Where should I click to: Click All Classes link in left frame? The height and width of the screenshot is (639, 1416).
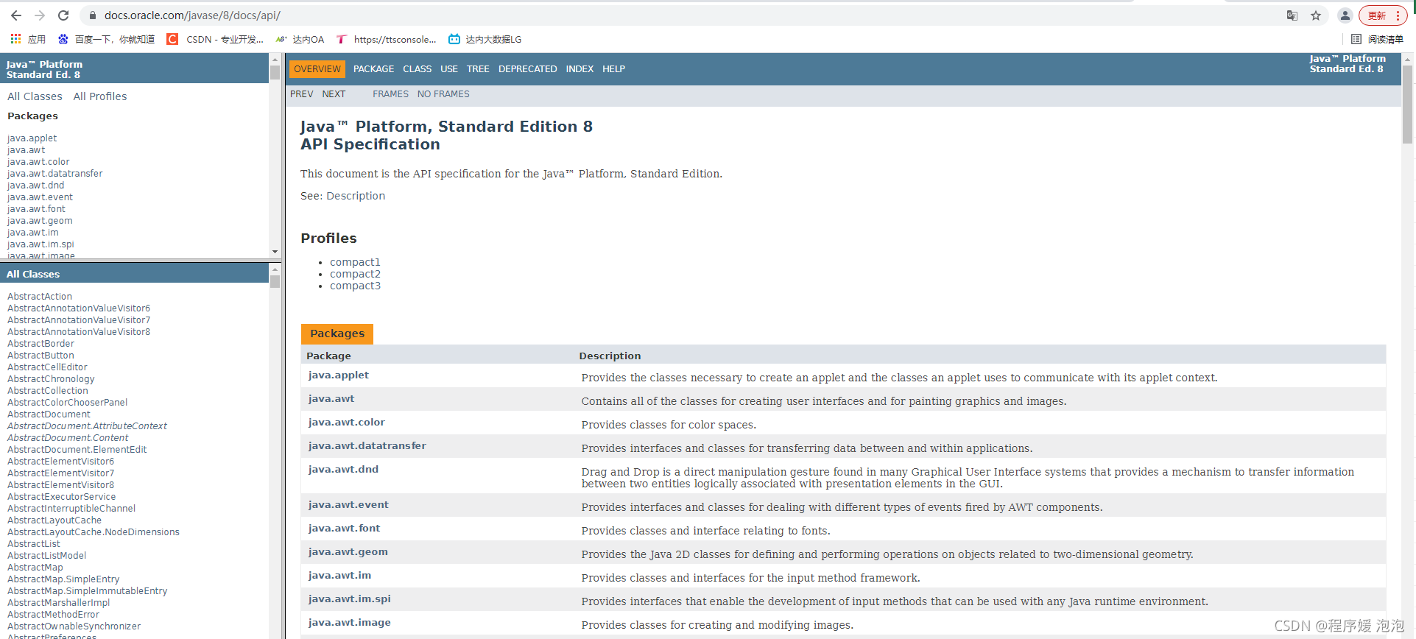point(35,96)
